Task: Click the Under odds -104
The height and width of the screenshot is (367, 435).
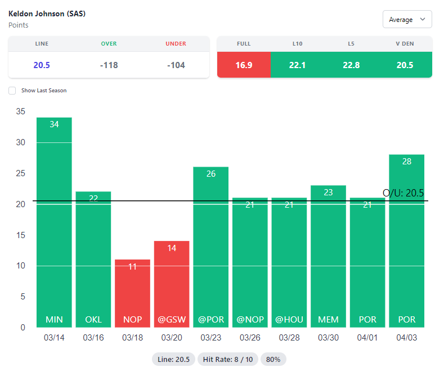Action: (176, 65)
